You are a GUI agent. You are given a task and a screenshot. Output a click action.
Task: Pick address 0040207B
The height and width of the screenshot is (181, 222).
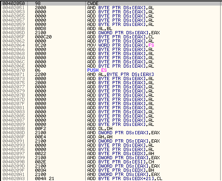(x=13, y=95)
